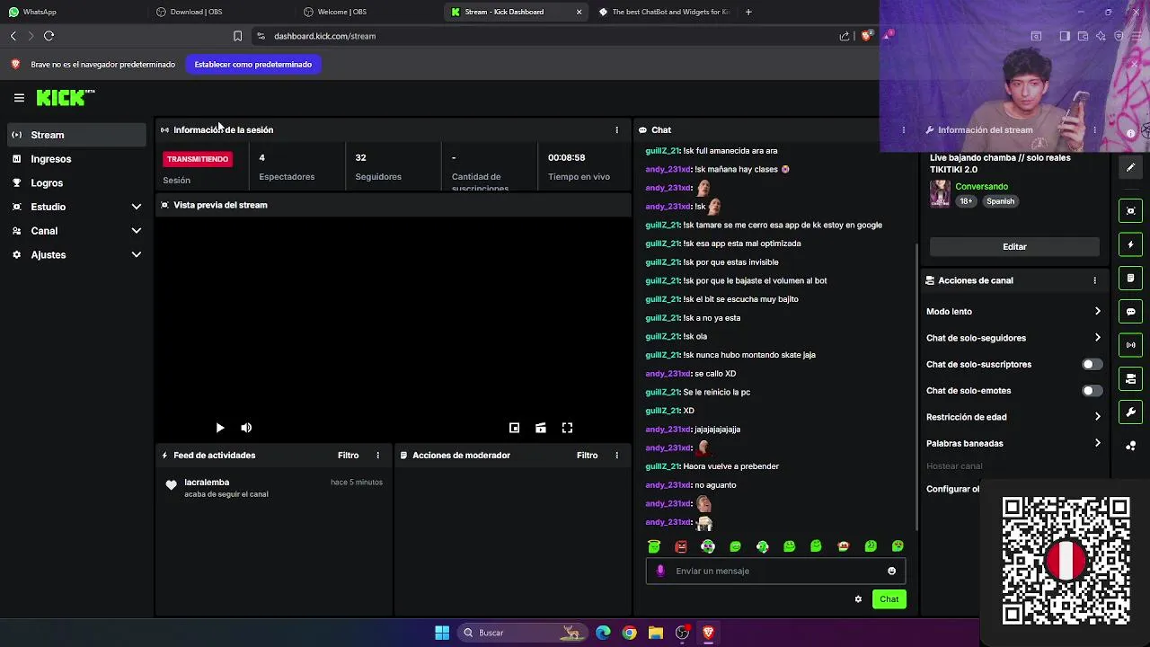Expand the Canal sidebar section

pyautogui.click(x=76, y=231)
